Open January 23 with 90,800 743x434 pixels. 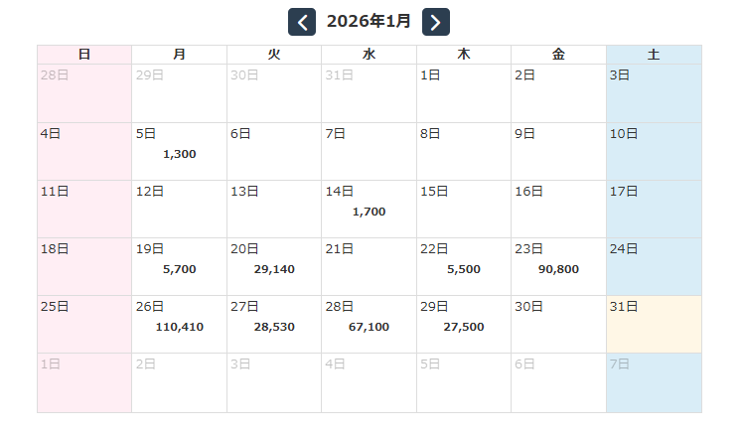click(x=558, y=267)
